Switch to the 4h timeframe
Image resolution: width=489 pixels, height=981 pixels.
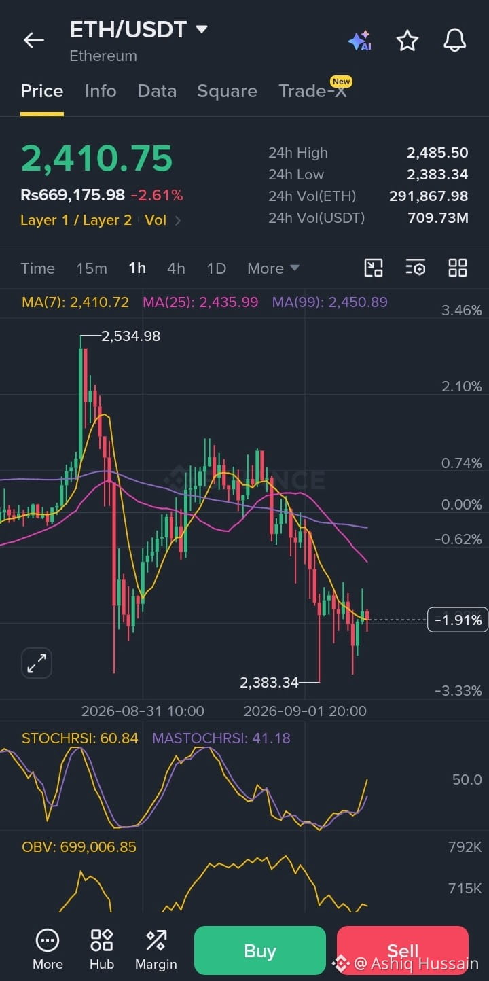tap(176, 268)
